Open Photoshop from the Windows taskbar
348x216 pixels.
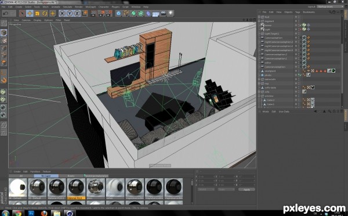pyautogui.click(x=31, y=214)
